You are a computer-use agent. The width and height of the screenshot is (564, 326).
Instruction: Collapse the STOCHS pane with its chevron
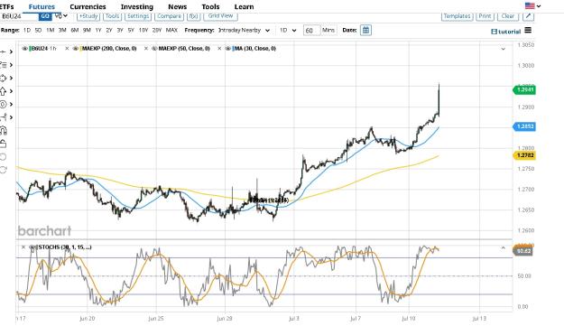[504, 248]
